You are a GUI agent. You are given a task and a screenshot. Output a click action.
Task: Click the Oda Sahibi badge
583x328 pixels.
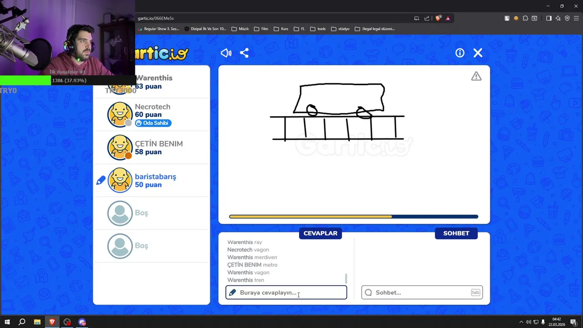153,123
